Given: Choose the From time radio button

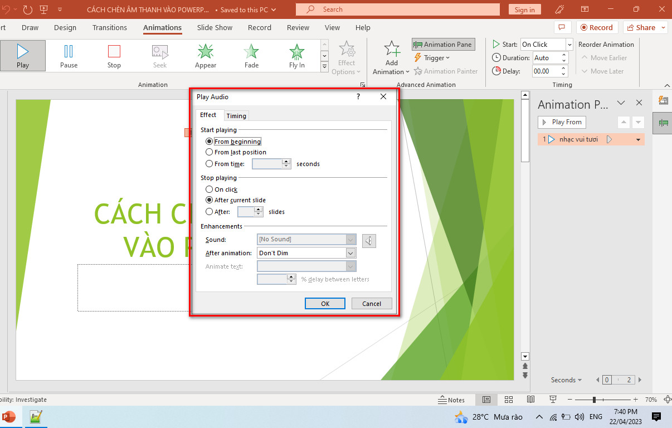Looking at the screenshot, I should click(209, 164).
